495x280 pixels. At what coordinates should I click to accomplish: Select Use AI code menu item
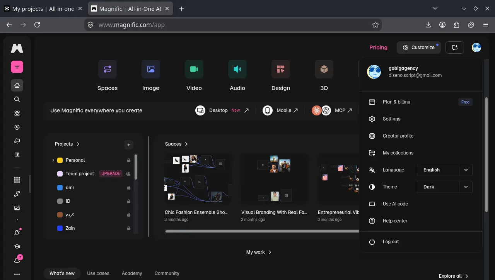pyautogui.click(x=420, y=204)
